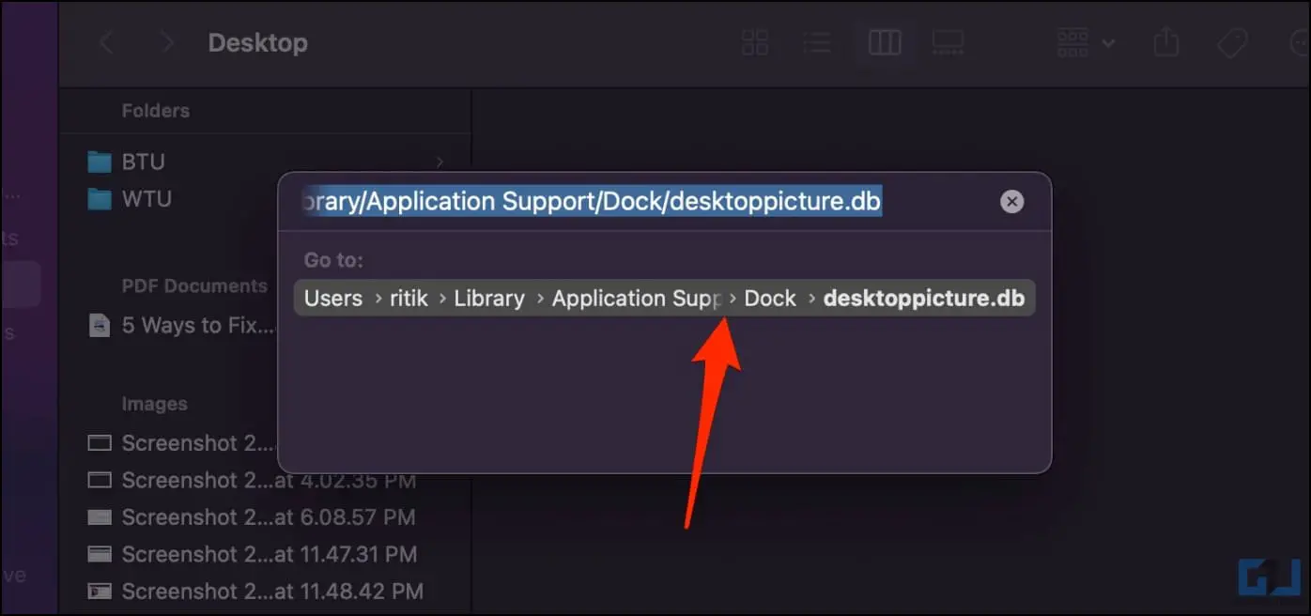Image resolution: width=1311 pixels, height=616 pixels.
Task: Click the Finder forward arrow
Action: tap(167, 42)
